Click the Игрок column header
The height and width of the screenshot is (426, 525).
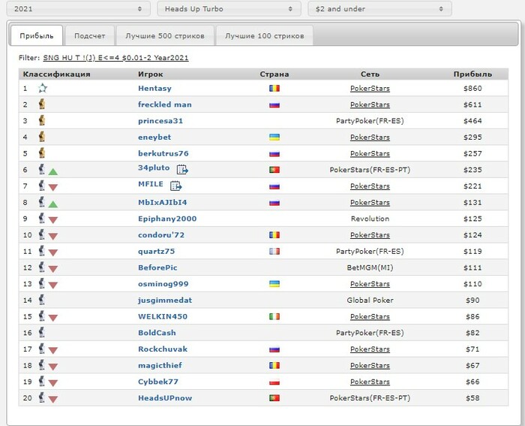point(150,74)
